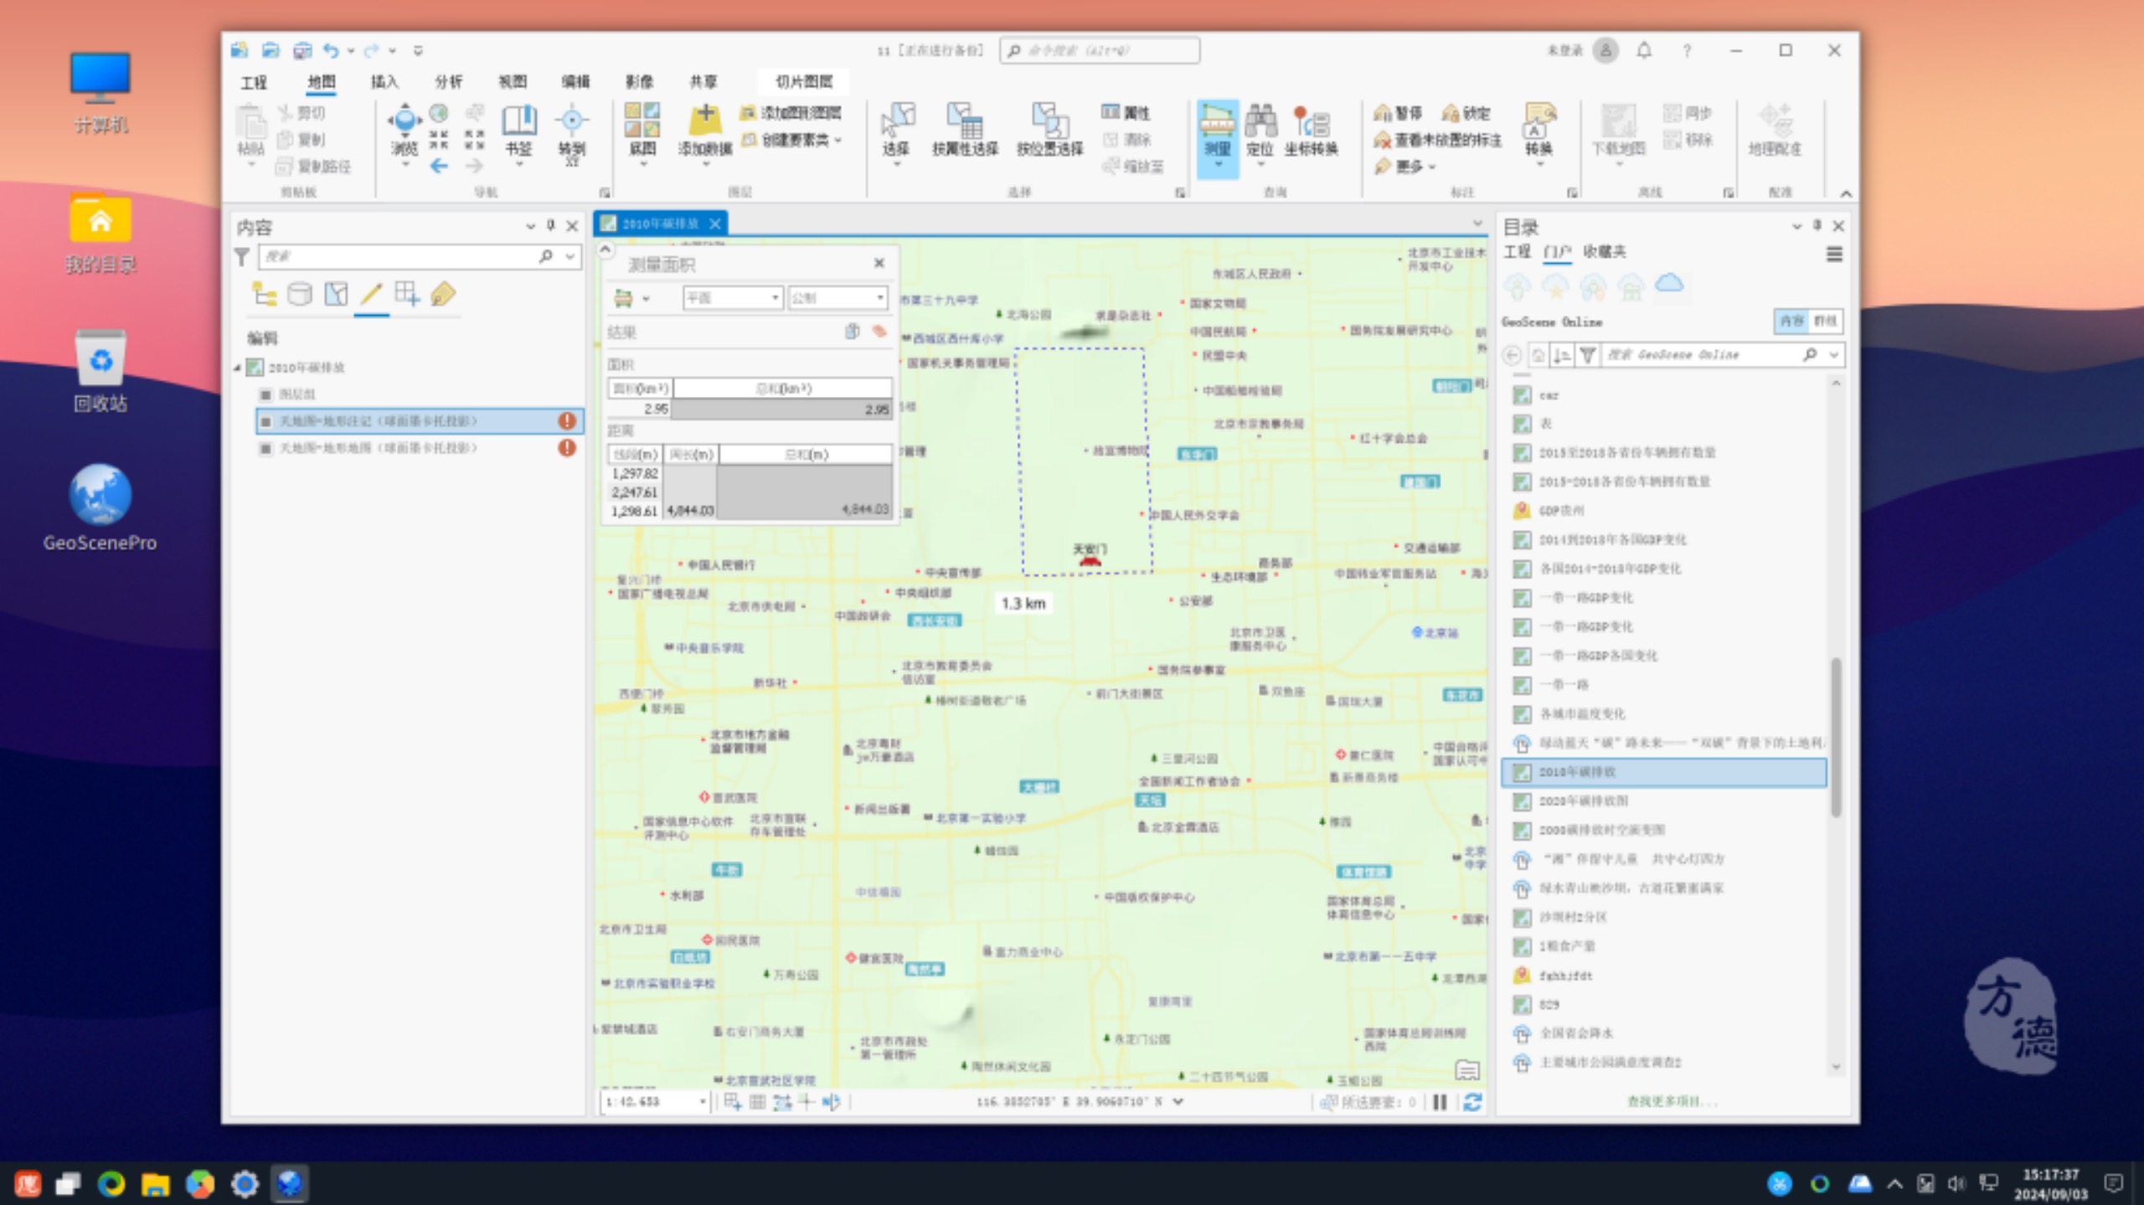
Task: Toggle checkbox of 天地图-地形地图 layer
Action: point(266,449)
